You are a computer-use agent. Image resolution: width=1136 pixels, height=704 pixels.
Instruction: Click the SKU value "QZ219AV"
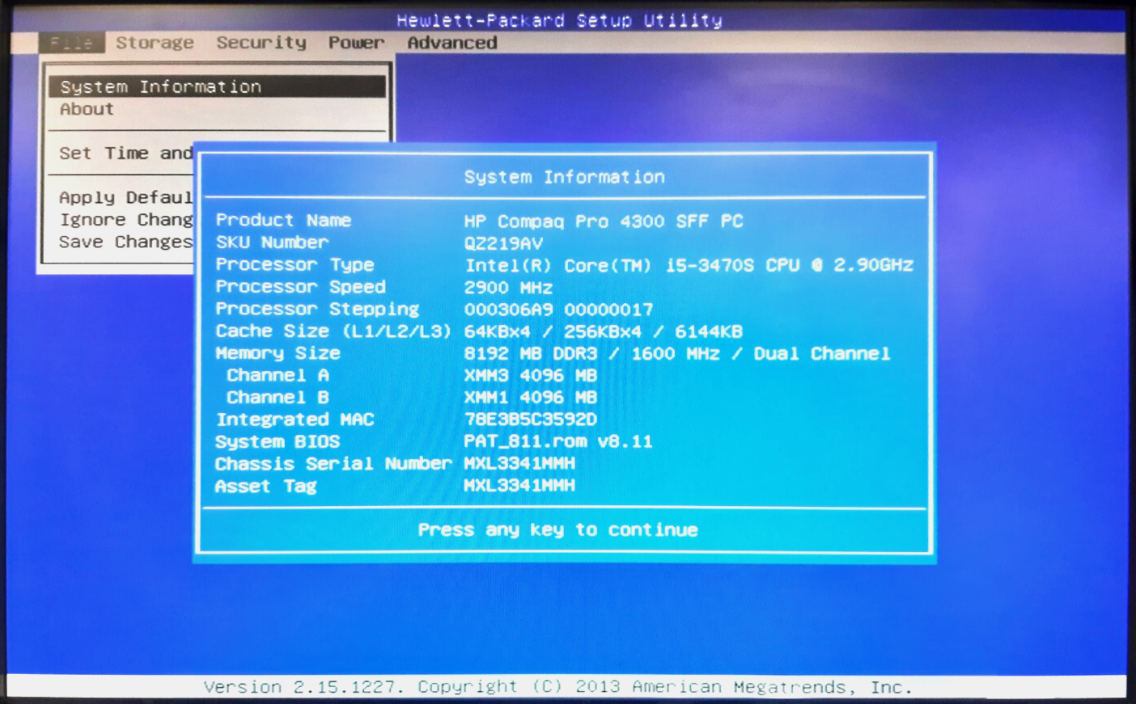tap(503, 243)
